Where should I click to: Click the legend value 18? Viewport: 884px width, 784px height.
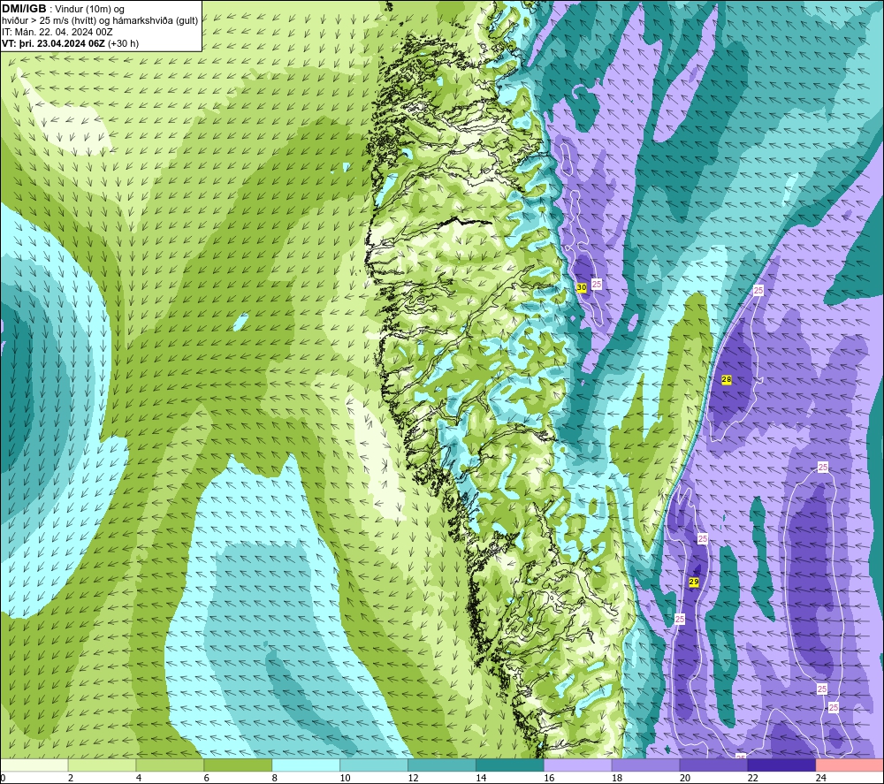[x=617, y=778]
